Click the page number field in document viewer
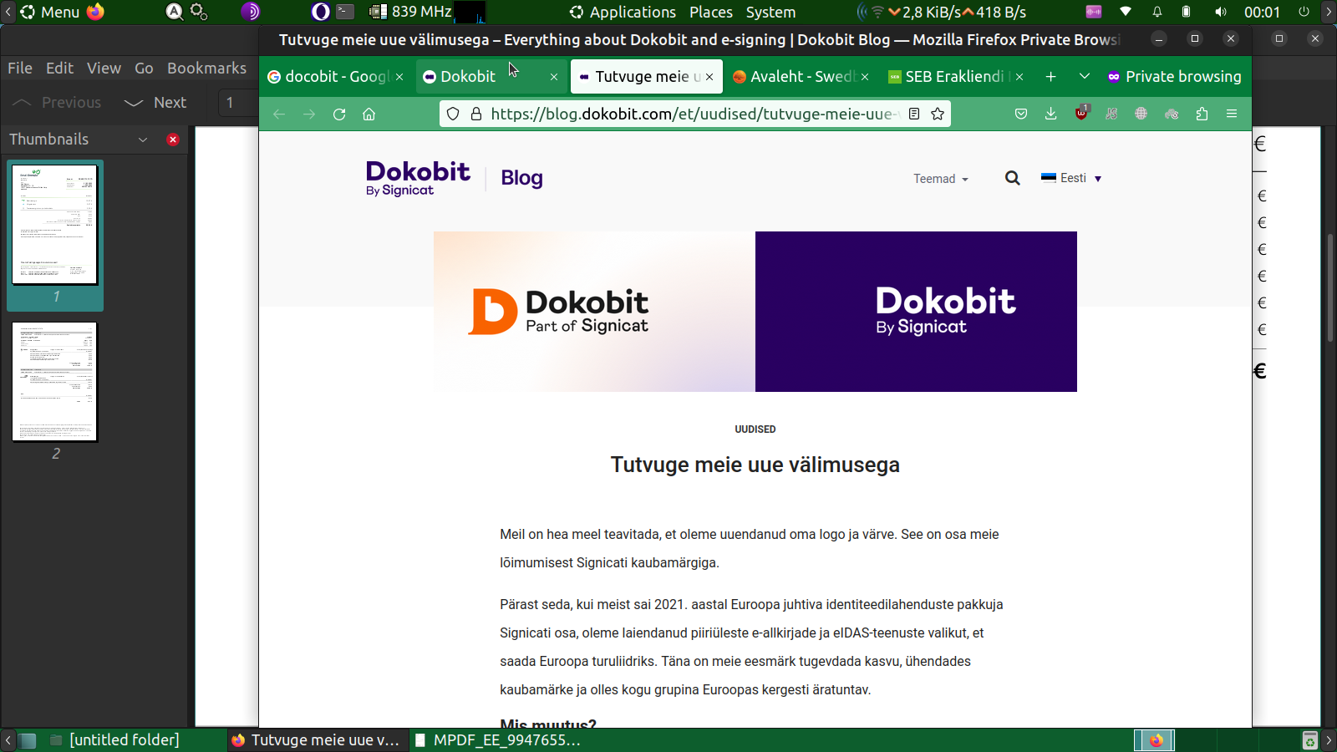Screen dimensions: 1337x752 [x=237, y=102]
